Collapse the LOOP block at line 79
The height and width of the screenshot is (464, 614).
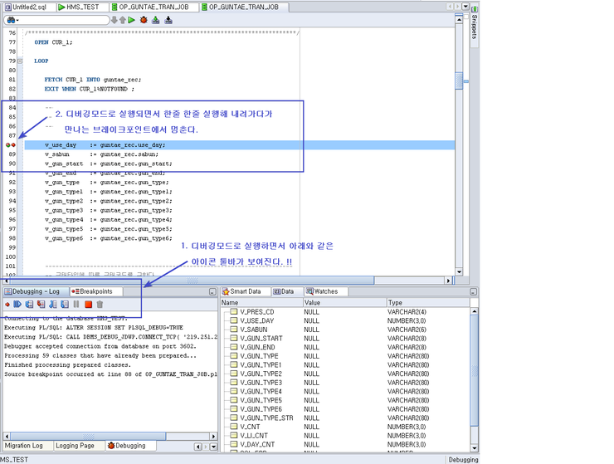[x=20, y=61]
